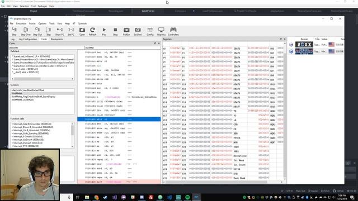
Task: Click the ScrShot screenshot icon
Action: point(138,31)
